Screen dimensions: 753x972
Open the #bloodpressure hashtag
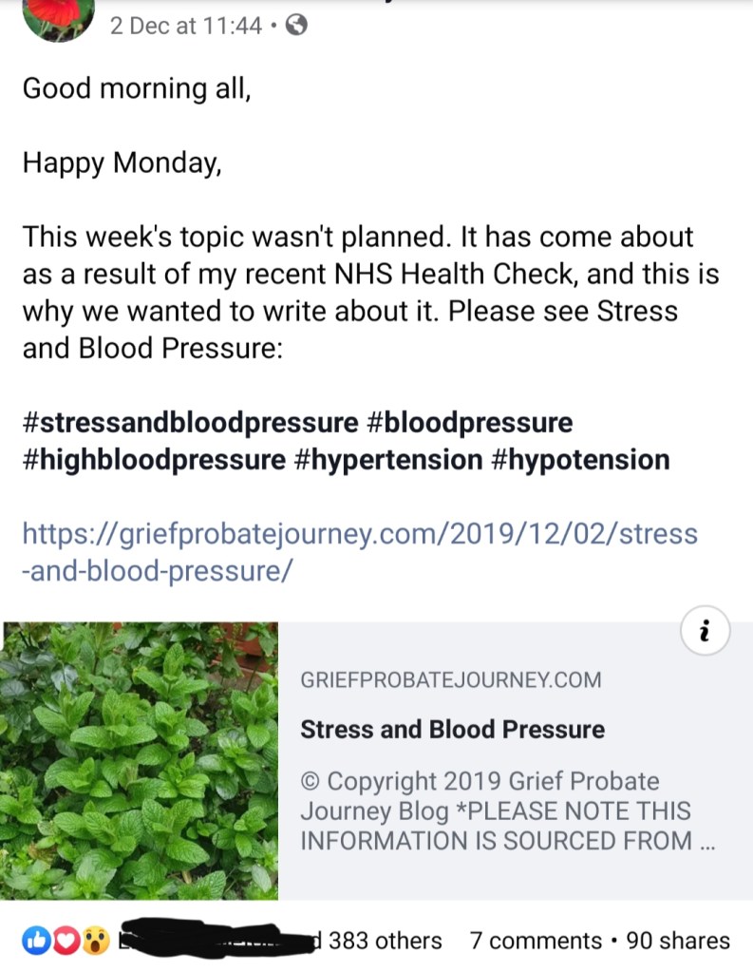tap(471, 422)
